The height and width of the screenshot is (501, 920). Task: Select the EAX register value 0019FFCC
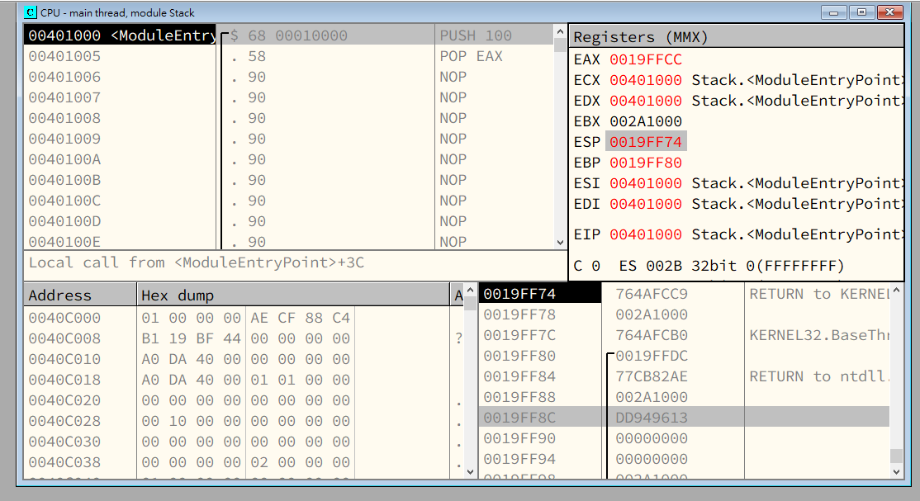(645, 59)
